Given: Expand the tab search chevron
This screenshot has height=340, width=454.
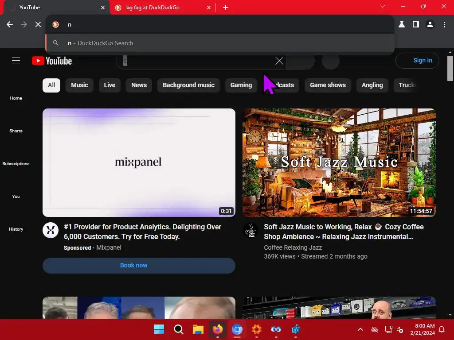Looking at the screenshot, I should (383, 6).
